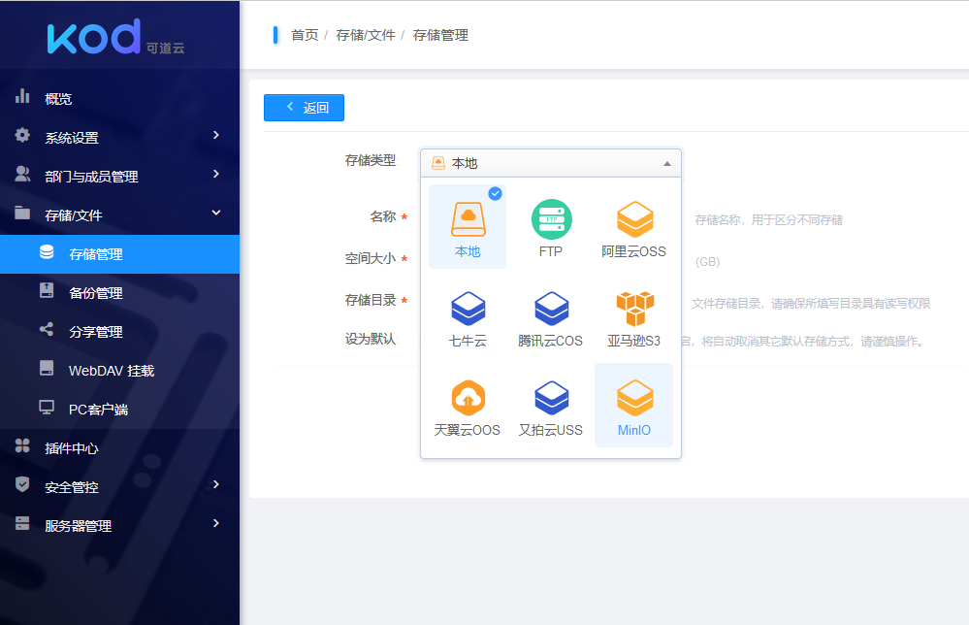Screen dimensions: 969x625
Task: Pick the MinIO storage icon
Action: 634,398
